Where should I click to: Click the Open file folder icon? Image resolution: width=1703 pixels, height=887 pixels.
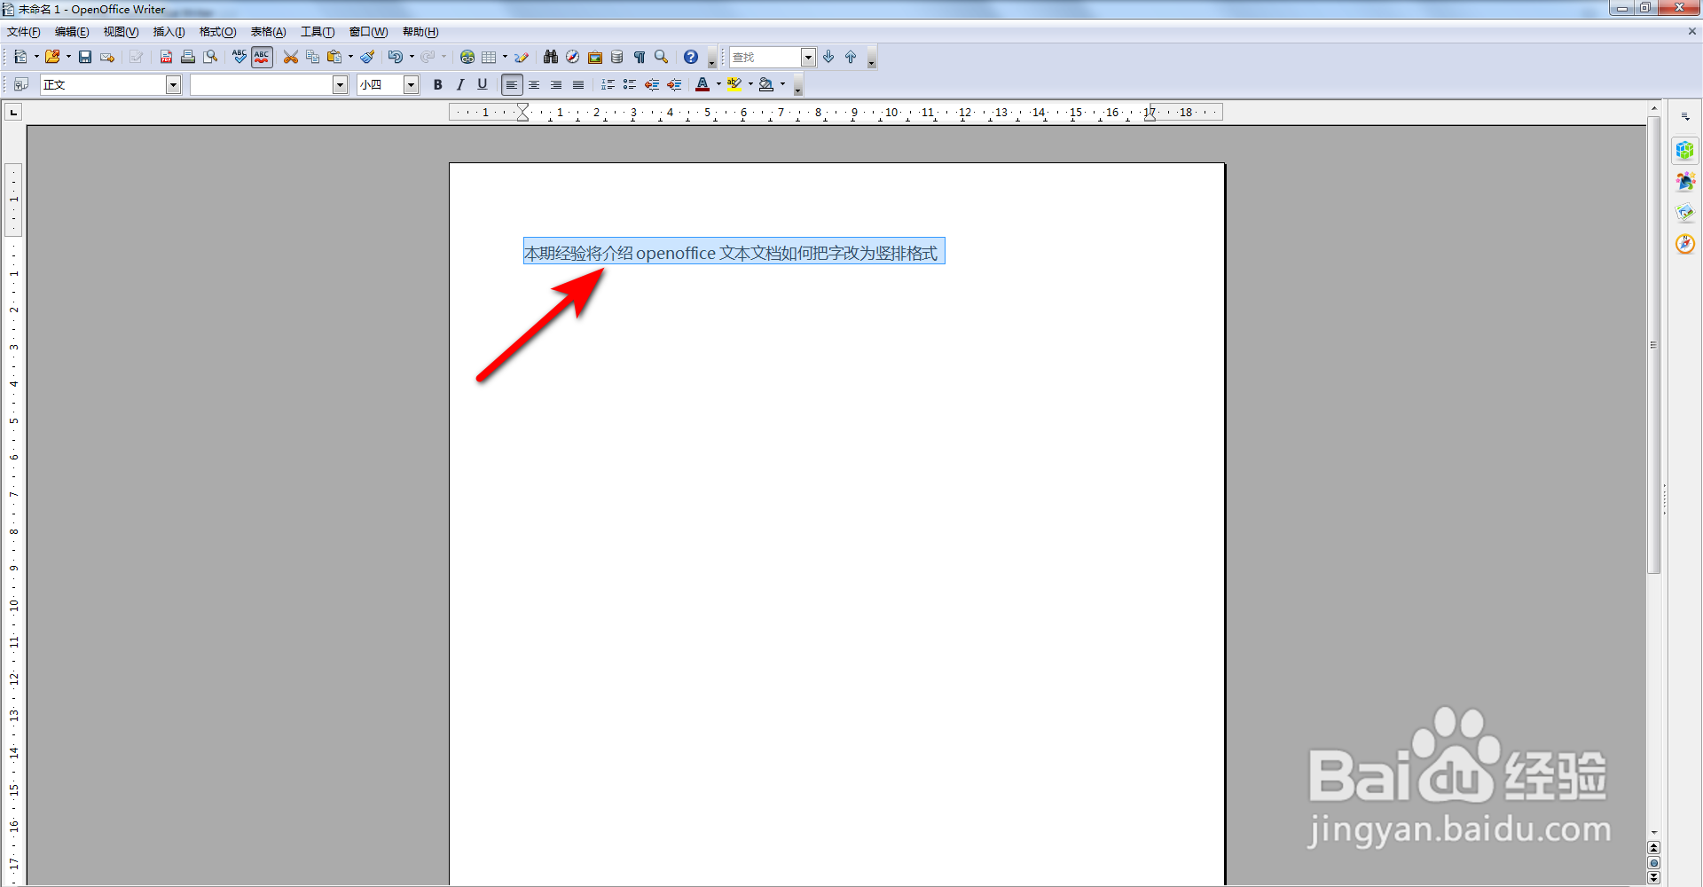tap(52, 57)
